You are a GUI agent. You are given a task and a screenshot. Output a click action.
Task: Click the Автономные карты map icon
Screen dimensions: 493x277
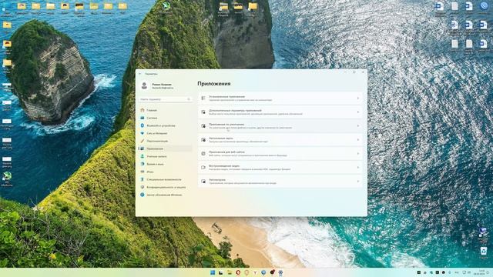[203, 140]
